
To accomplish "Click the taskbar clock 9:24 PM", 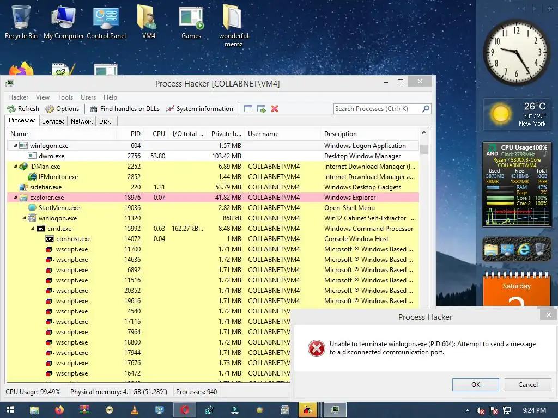I will coord(534,410).
